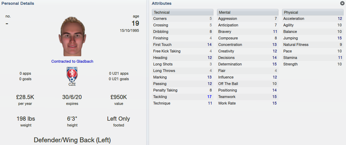The width and height of the screenshot is (346, 145).
Task: Follow the Contracted to Gladbach link
Action: coord(72,61)
